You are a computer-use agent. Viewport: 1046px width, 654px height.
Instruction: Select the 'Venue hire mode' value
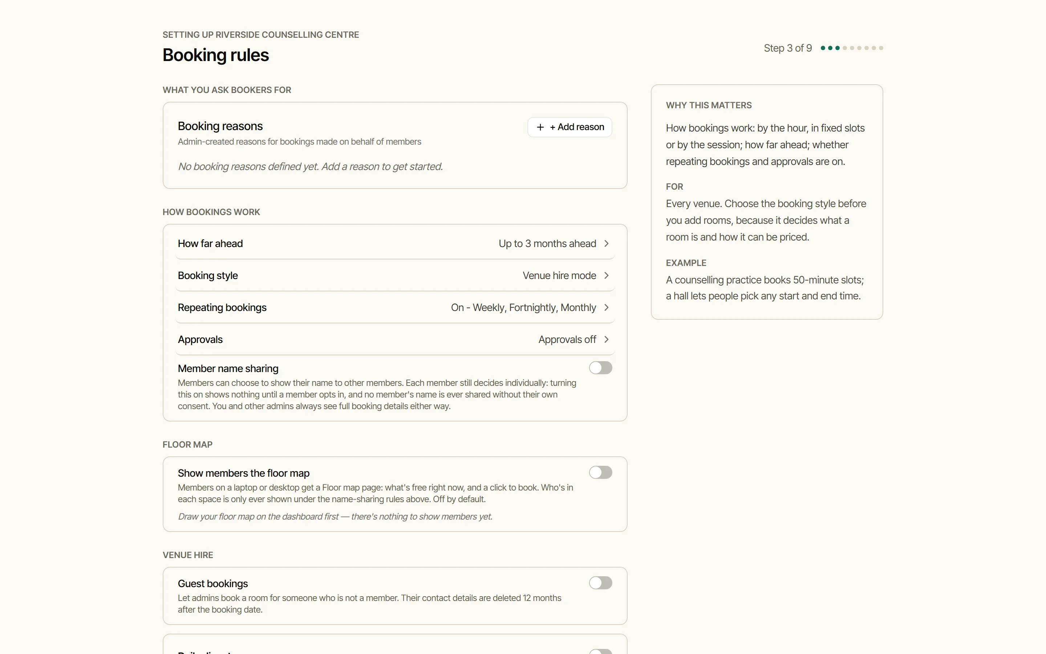click(x=559, y=275)
